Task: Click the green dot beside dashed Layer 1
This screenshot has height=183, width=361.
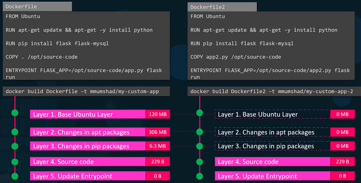Action: tap(200, 113)
